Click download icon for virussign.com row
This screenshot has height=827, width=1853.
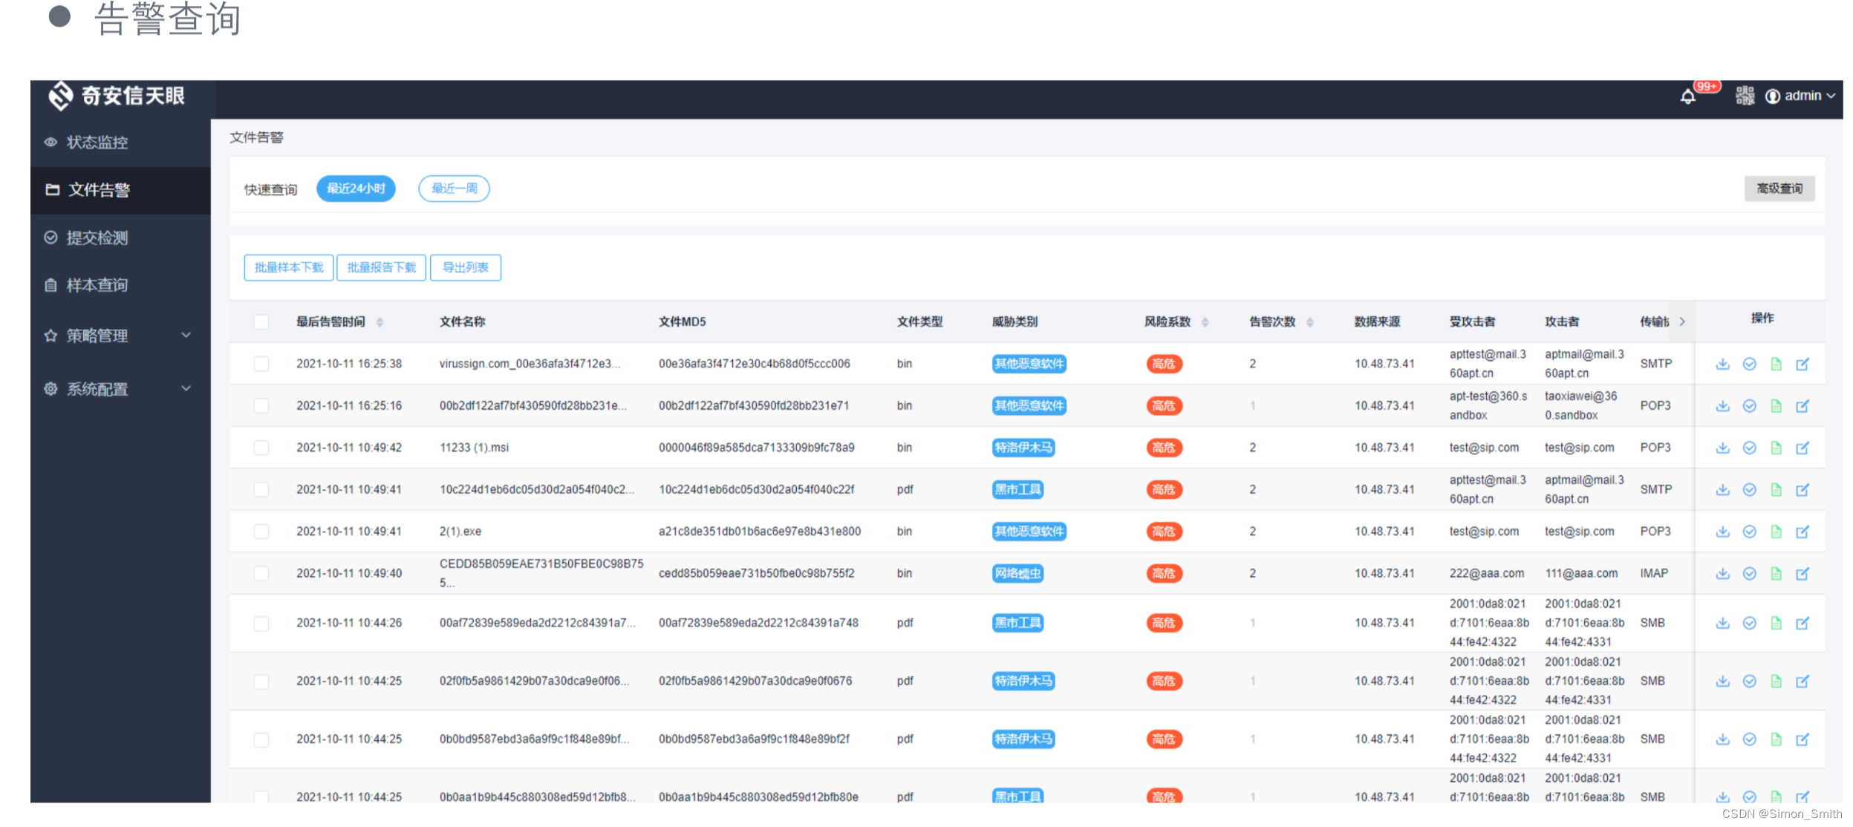pyautogui.click(x=1723, y=364)
